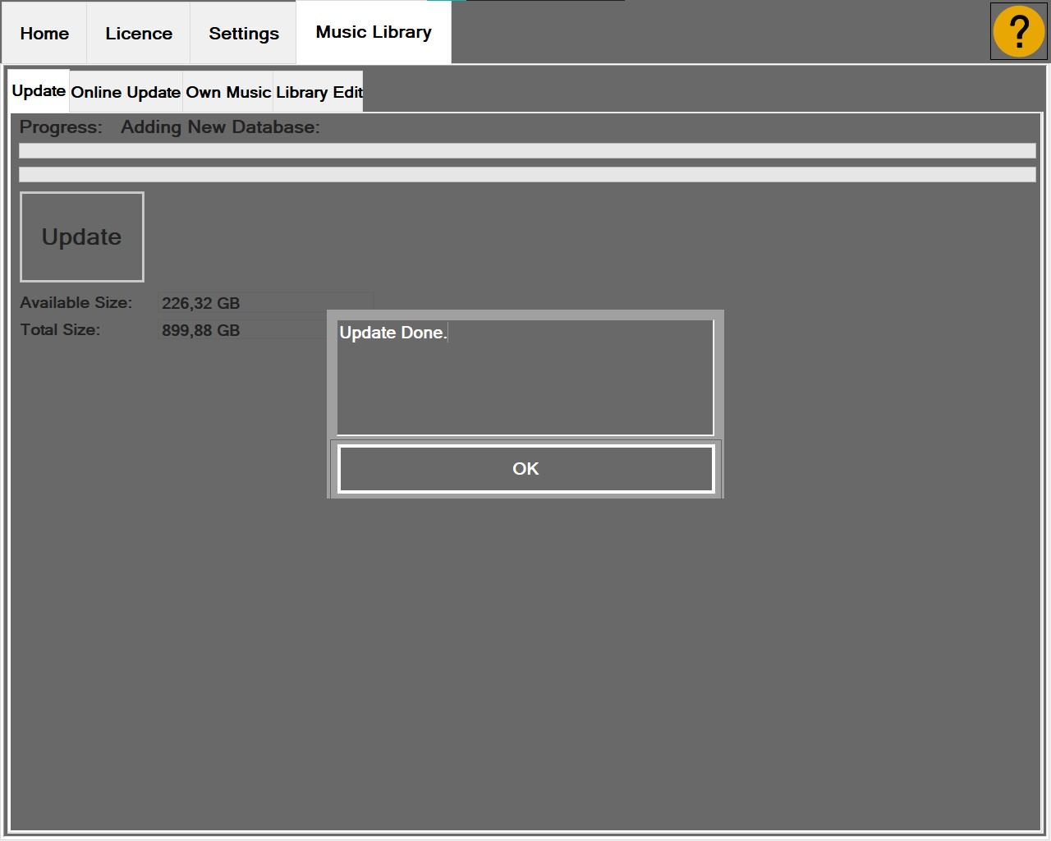The image size is (1051, 841).
Task: Click the Progress: label
Action: pyautogui.click(x=61, y=127)
